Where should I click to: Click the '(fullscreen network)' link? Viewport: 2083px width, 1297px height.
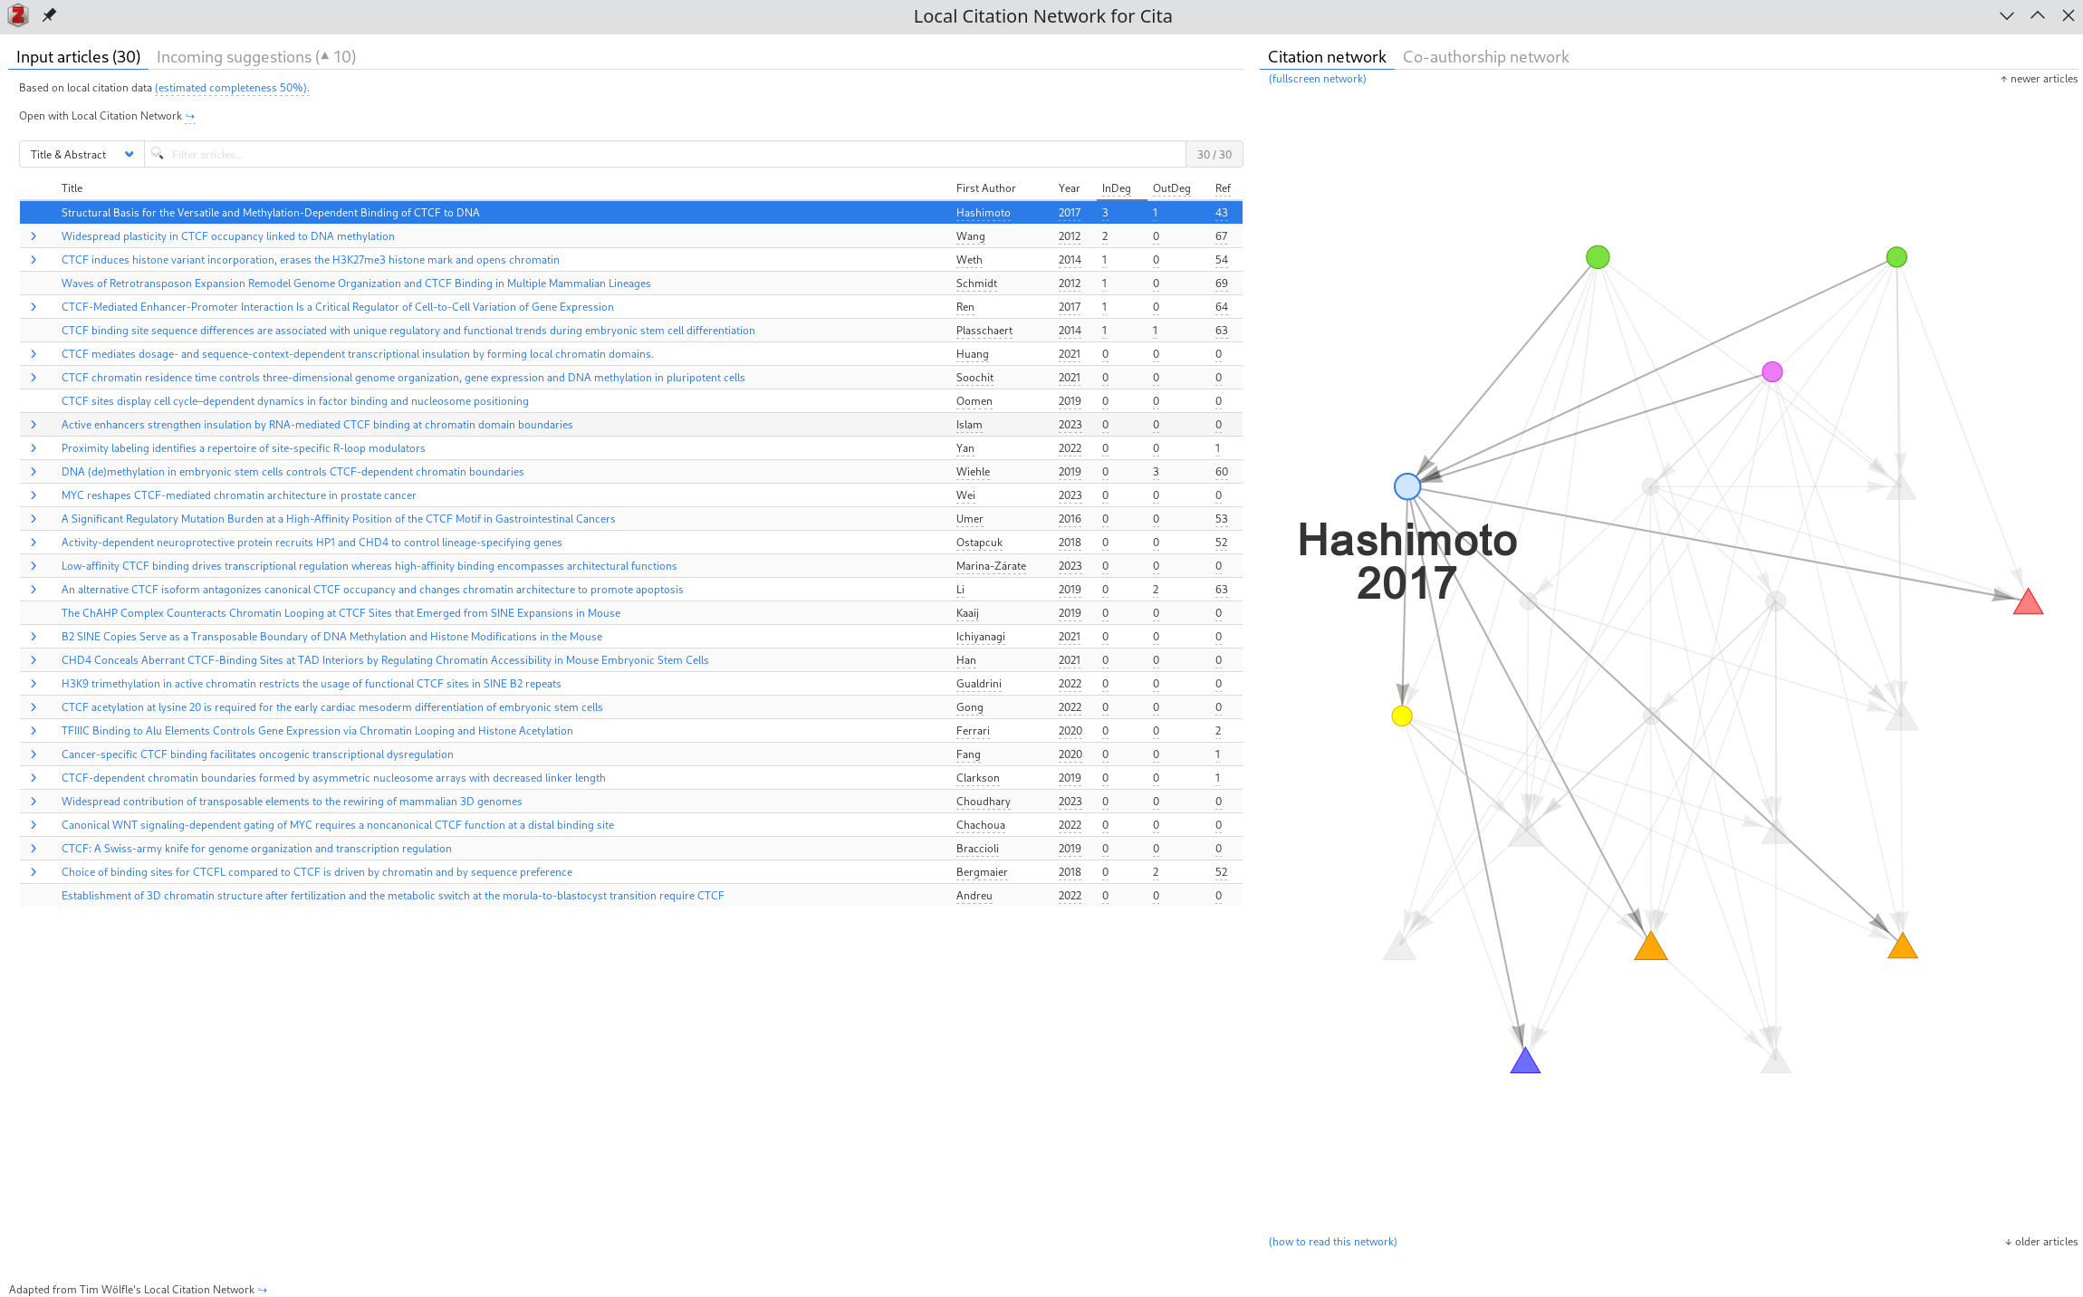click(x=1317, y=79)
